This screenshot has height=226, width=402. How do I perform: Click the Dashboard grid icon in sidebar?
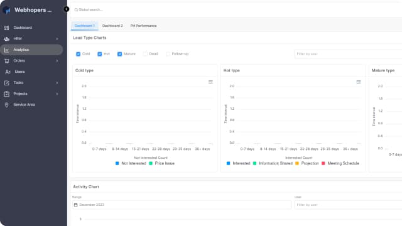pos(7,28)
